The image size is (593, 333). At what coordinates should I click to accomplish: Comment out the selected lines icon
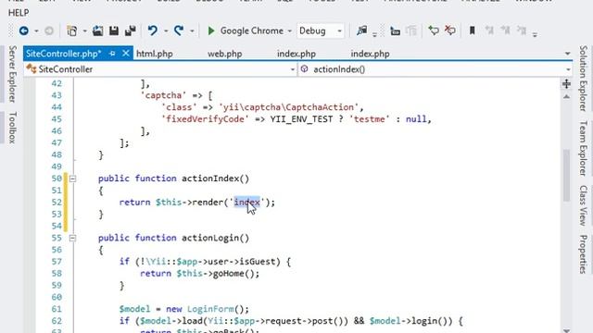(396, 31)
